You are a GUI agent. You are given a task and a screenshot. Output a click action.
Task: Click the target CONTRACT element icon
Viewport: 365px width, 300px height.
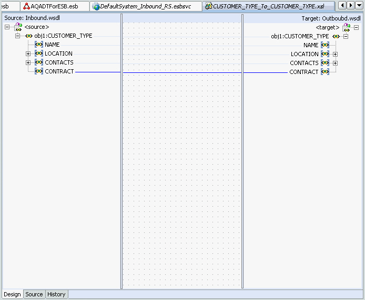[x=325, y=72]
